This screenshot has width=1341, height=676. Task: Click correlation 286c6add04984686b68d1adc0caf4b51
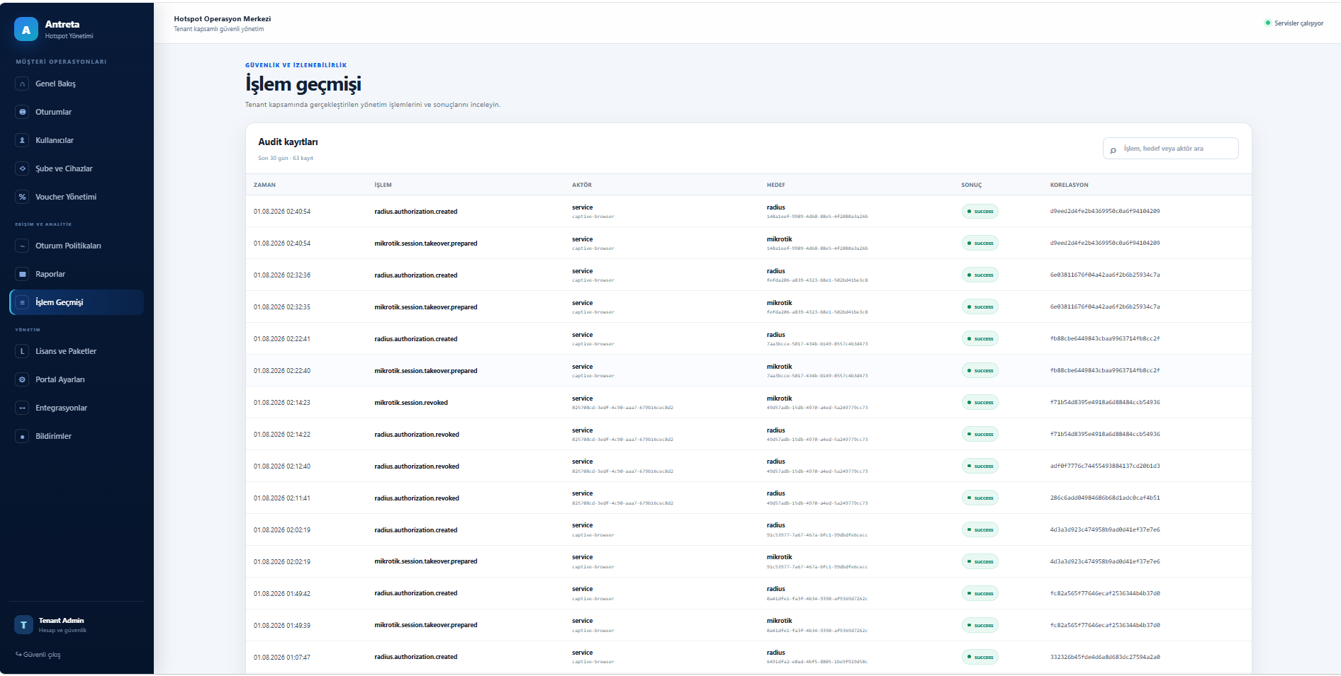coord(1105,498)
